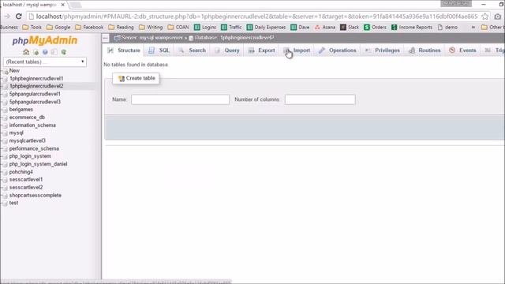The height and width of the screenshot is (284, 505).
Task: Open the Traffic bookmark
Action: pyautogui.click(x=231, y=28)
